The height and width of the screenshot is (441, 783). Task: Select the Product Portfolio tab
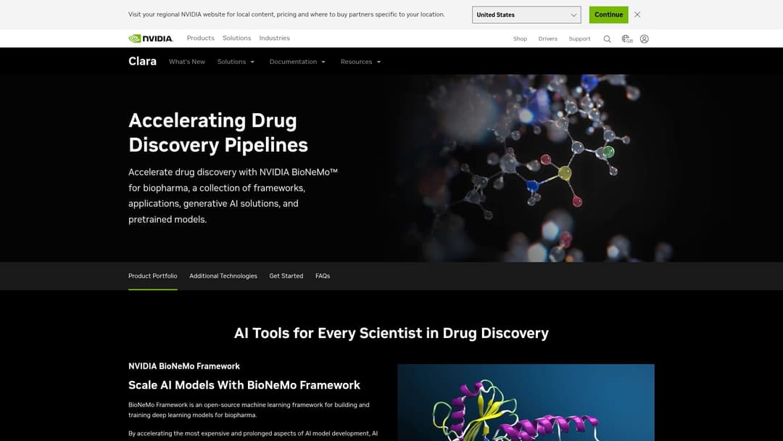(153, 276)
